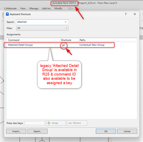Click the ribbon minimize dropdown arrow
The height and width of the screenshot is (142, 143).
(x=73, y=9)
